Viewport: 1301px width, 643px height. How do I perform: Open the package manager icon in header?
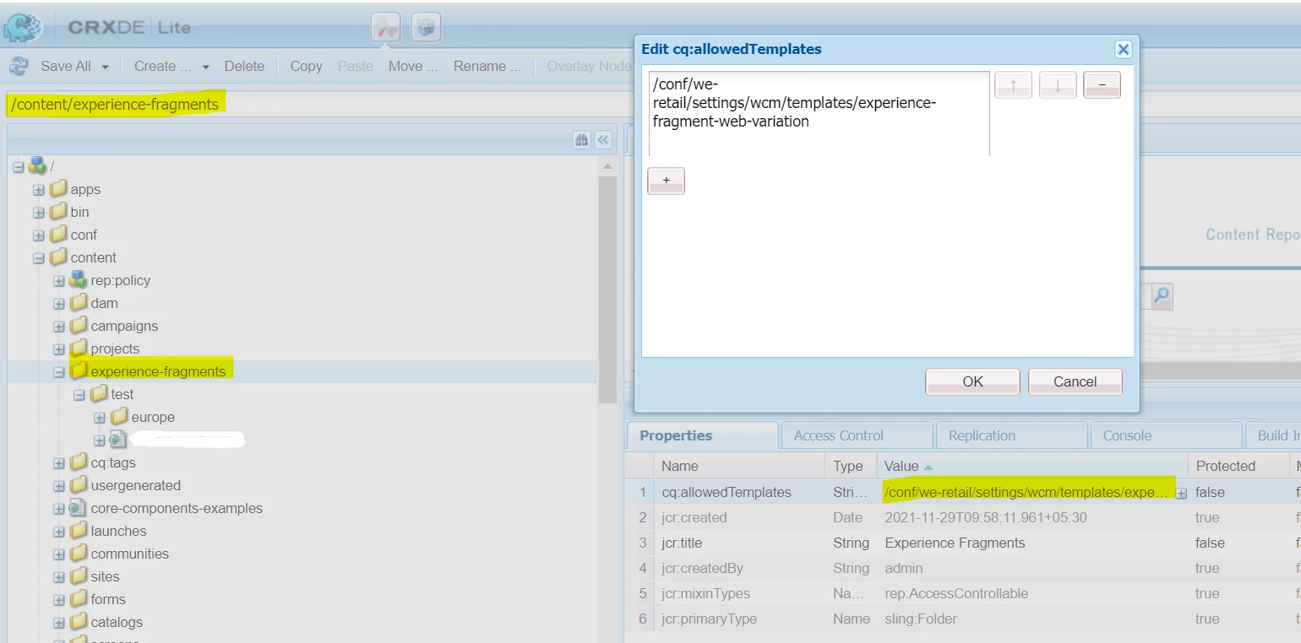pos(427,28)
